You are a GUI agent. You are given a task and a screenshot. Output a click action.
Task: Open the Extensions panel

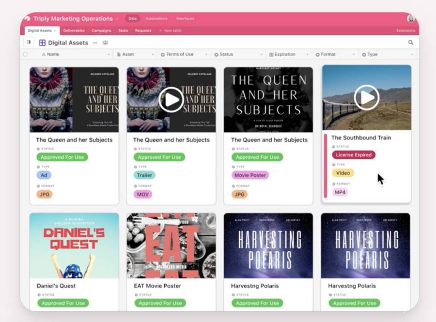pos(405,31)
